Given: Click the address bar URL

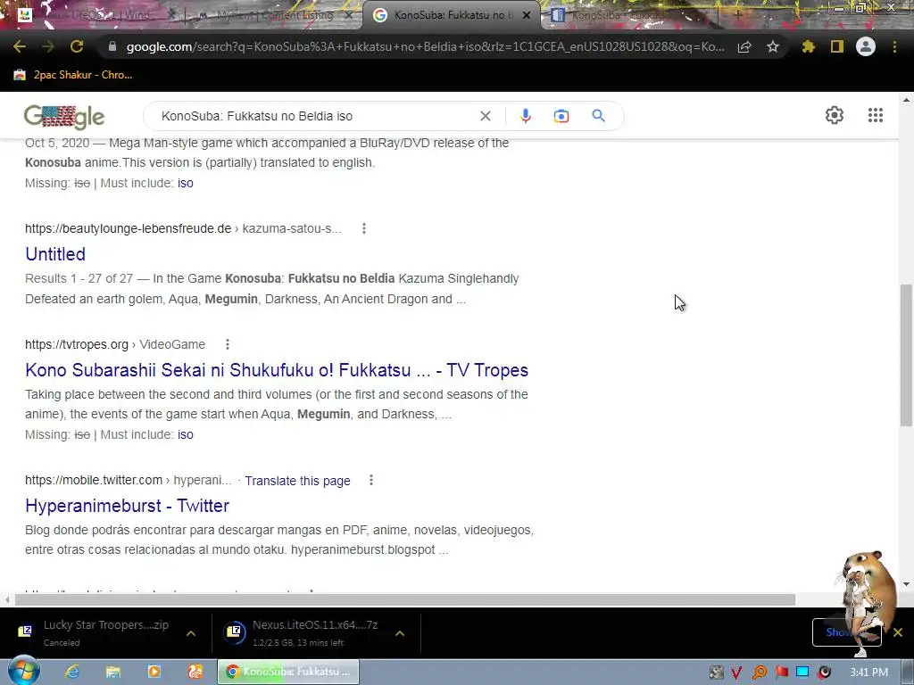Looking at the screenshot, I should 426,46.
